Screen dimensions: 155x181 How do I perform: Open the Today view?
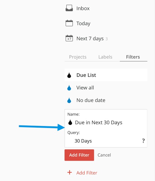pyautogui.click(x=83, y=24)
